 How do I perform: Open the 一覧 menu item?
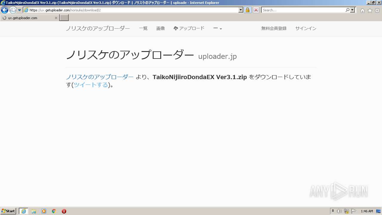(x=143, y=28)
